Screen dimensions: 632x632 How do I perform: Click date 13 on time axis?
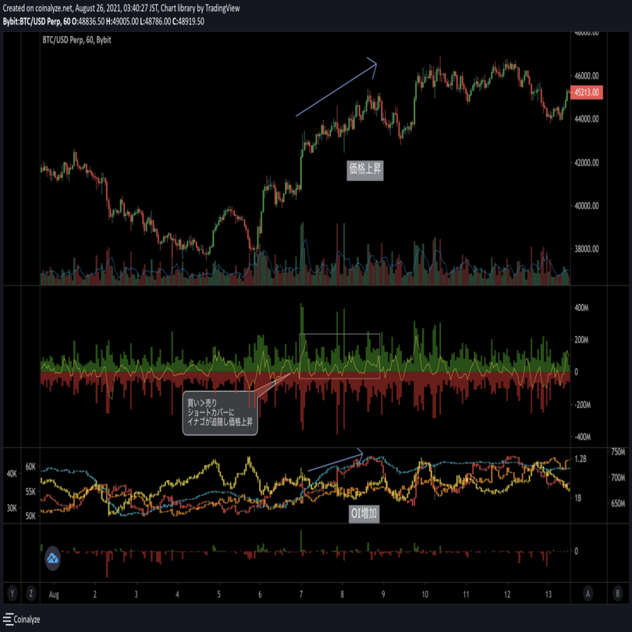(549, 595)
